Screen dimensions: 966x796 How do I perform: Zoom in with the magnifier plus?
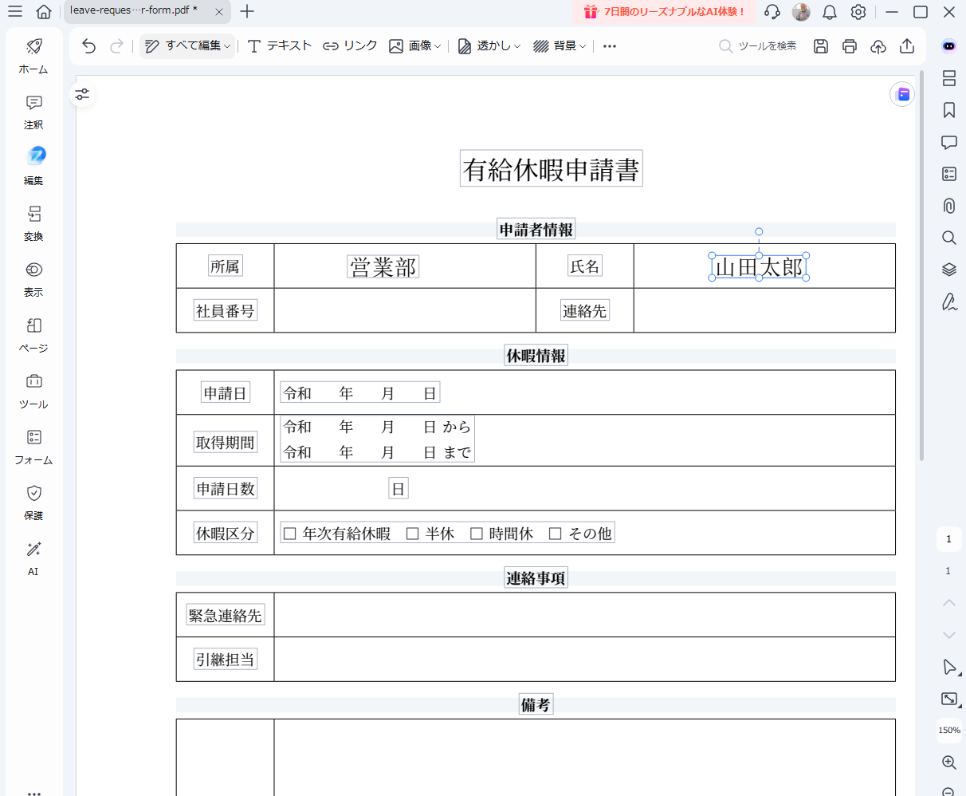click(x=948, y=763)
